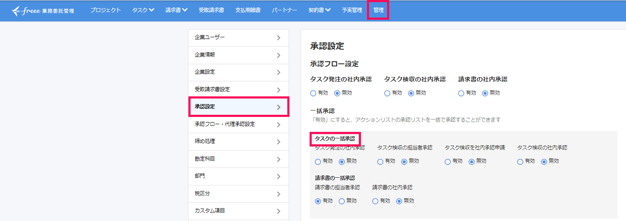626x221 pixels.
Task: Click the chevron on the 締め処理 row
Action: pyautogui.click(x=279, y=142)
